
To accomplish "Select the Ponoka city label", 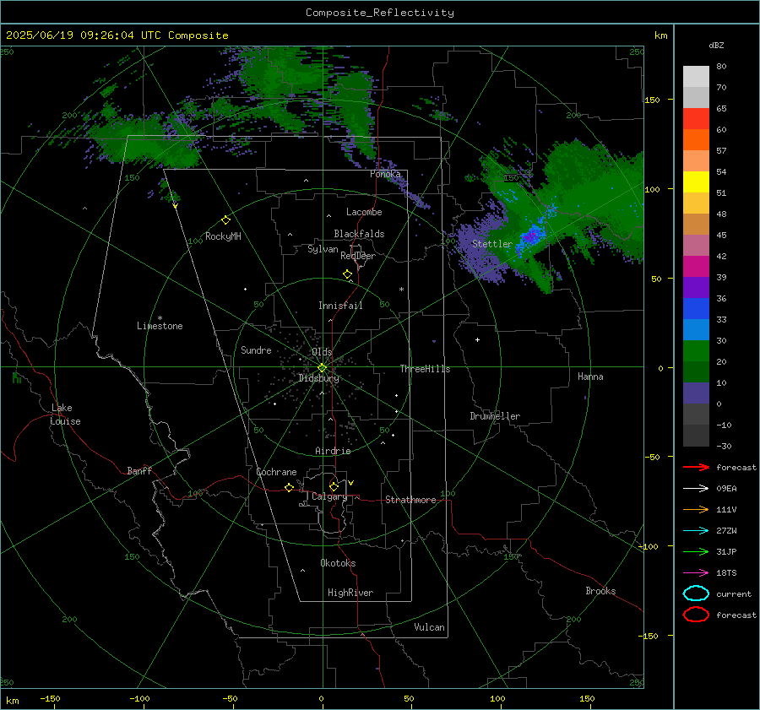I will point(385,174).
